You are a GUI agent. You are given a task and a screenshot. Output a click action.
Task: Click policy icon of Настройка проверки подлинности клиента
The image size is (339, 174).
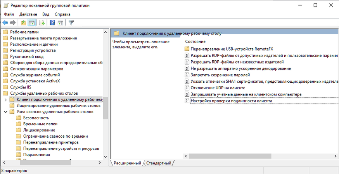(187, 101)
